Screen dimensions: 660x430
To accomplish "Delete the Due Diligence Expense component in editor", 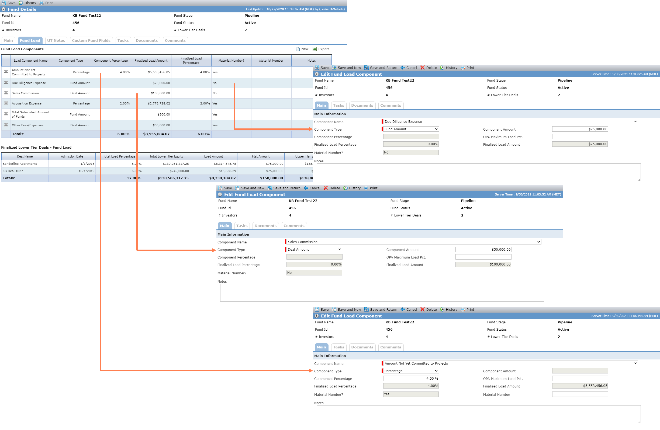I will point(429,68).
